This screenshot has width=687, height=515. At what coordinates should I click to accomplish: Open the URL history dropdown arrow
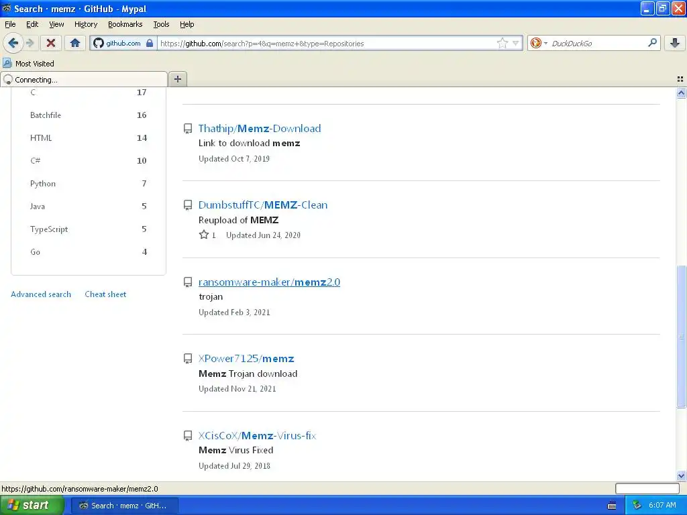click(516, 43)
